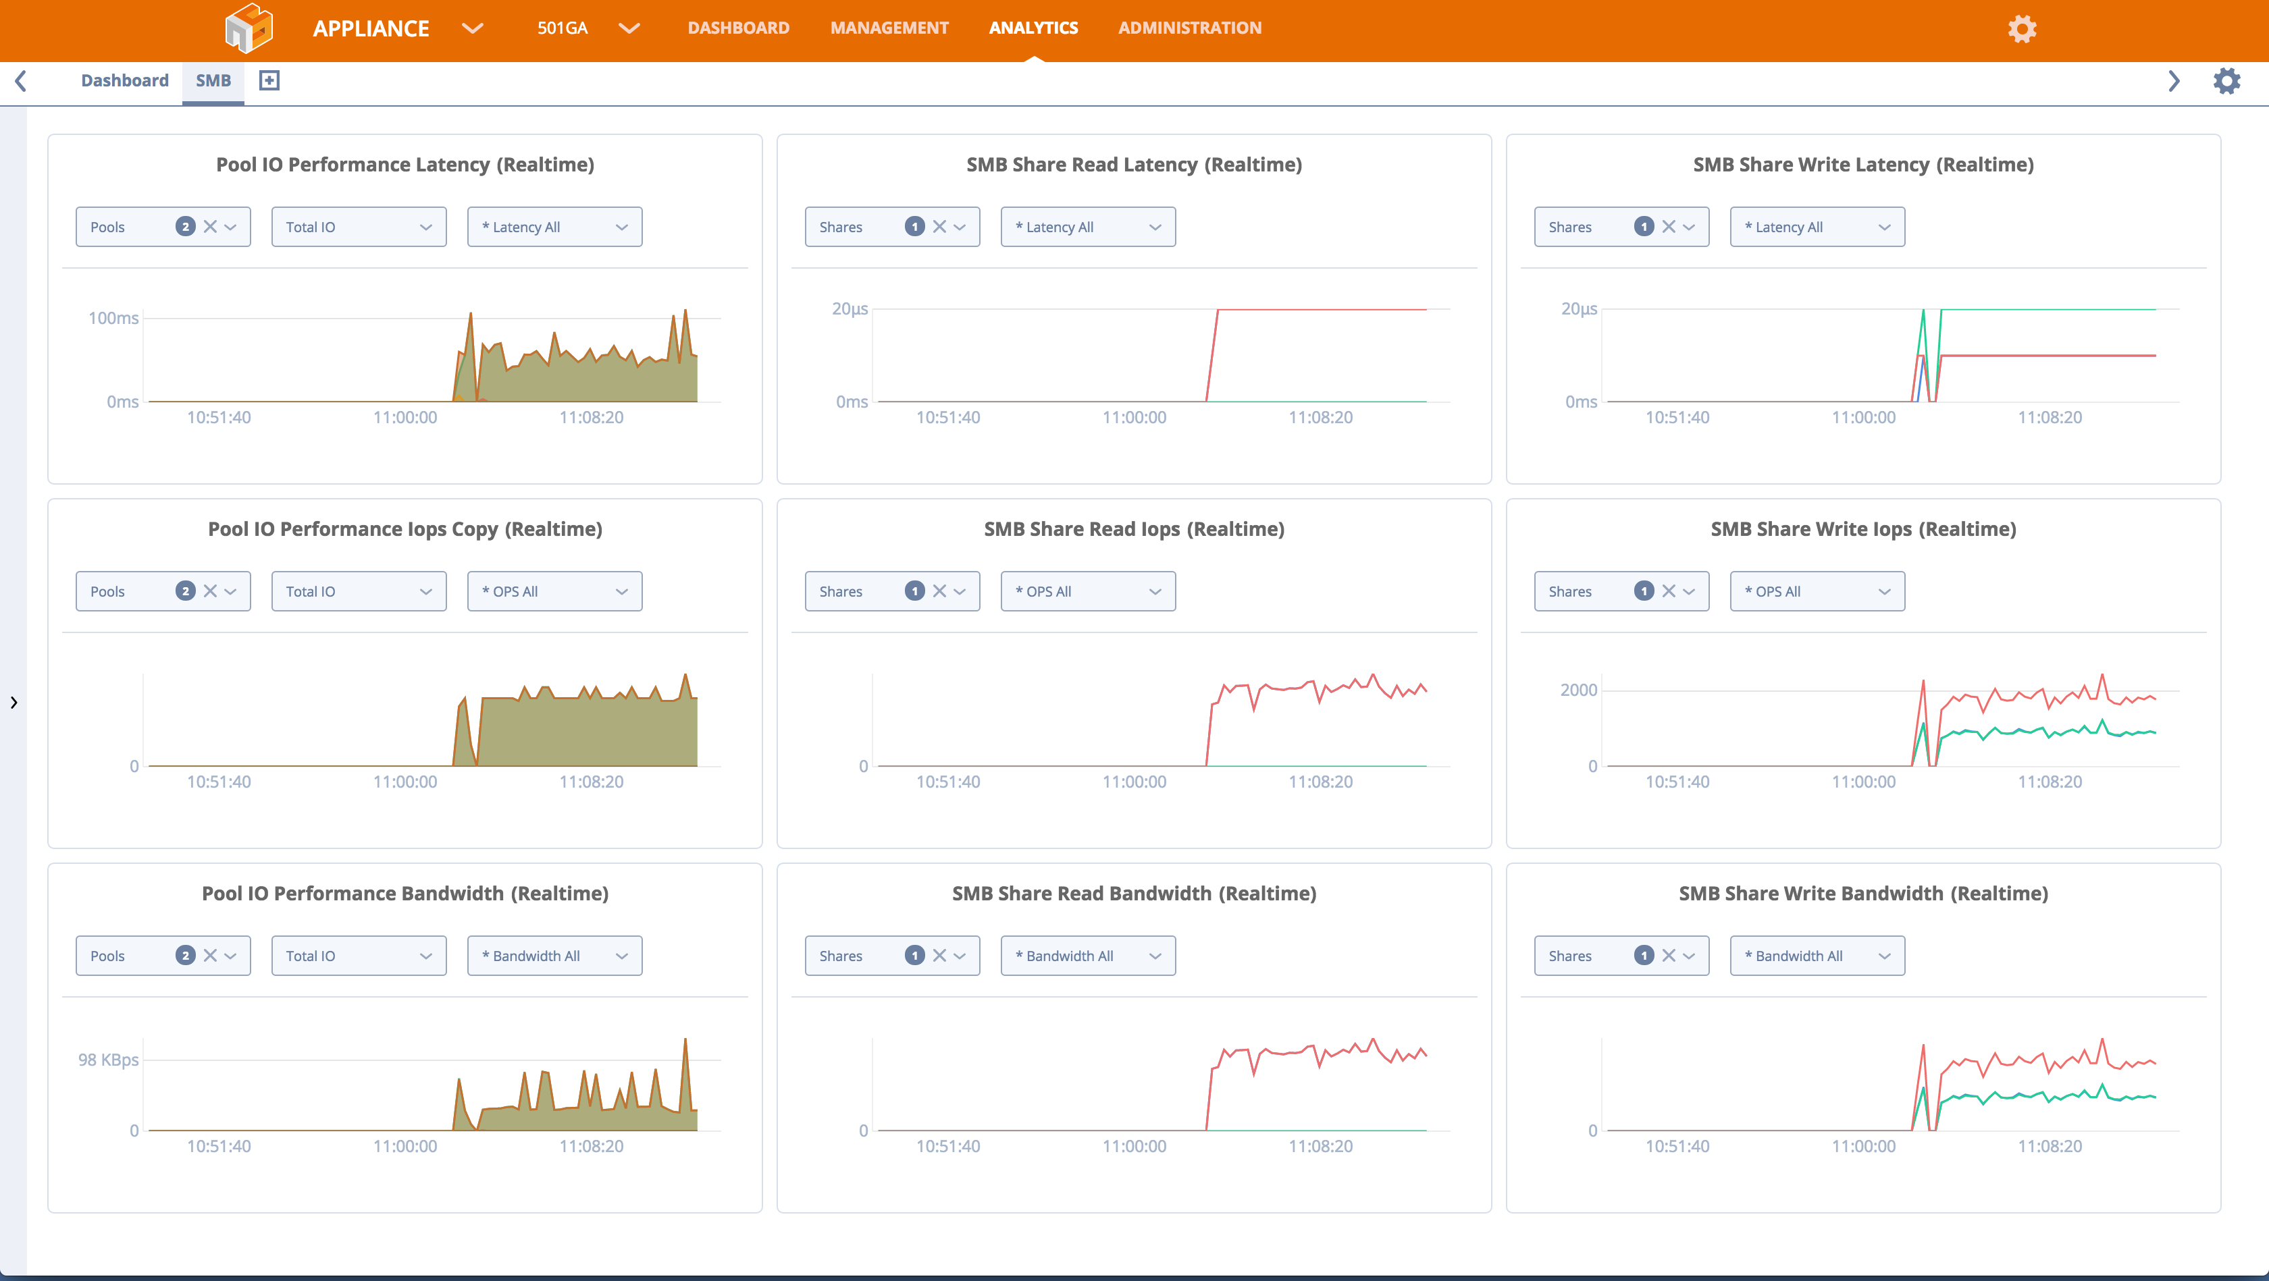Image resolution: width=2269 pixels, height=1281 pixels.
Task: Open Latency All dropdown in SMB Write Latency
Action: pyautogui.click(x=1817, y=227)
